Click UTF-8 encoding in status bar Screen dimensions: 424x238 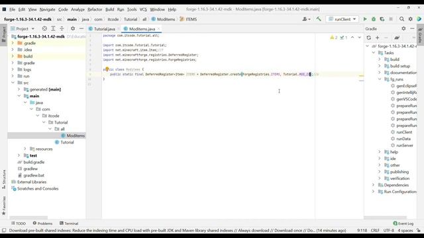(389, 231)
